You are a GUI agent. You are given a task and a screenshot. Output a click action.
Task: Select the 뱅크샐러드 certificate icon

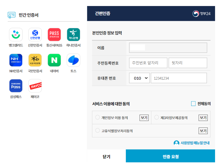tap(16, 34)
